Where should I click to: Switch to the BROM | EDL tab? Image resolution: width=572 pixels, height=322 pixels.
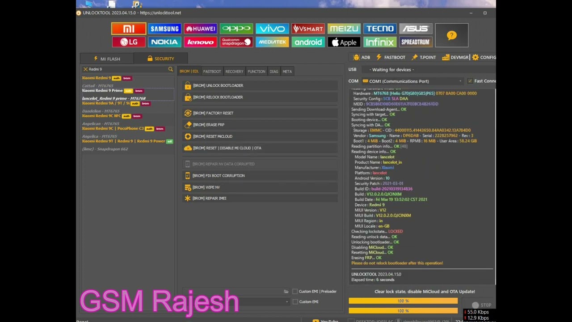(189, 72)
